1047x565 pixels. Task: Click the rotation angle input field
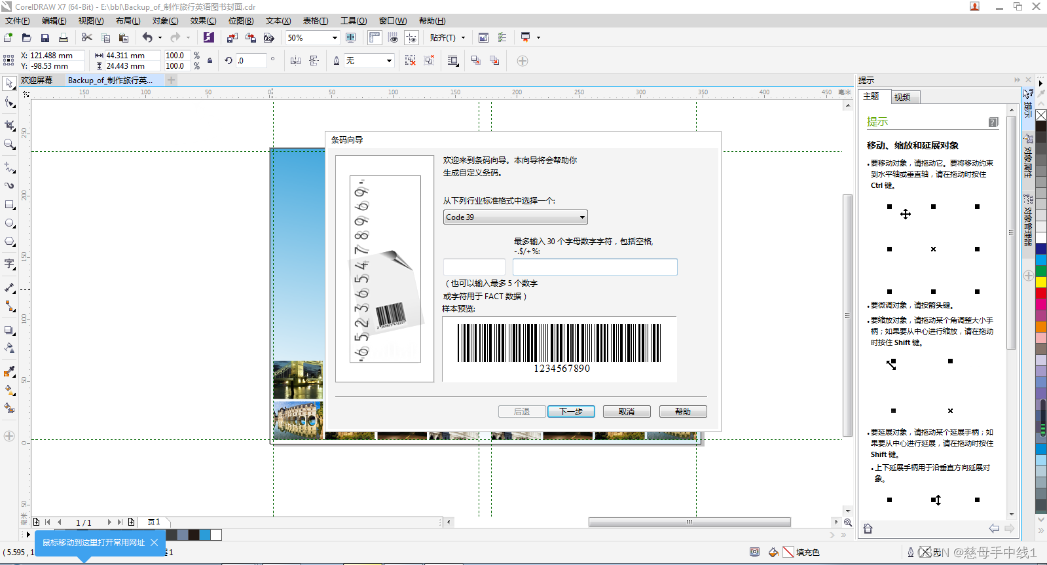(251, 60)
